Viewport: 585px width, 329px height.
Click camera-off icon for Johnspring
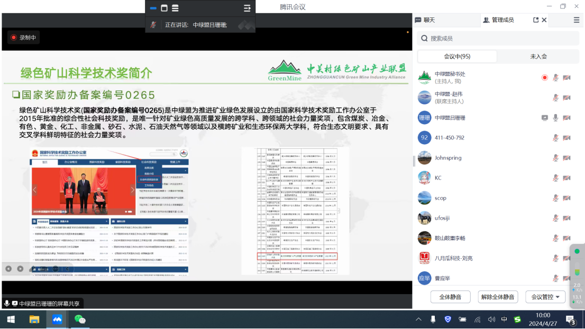(x=566, y=158)
